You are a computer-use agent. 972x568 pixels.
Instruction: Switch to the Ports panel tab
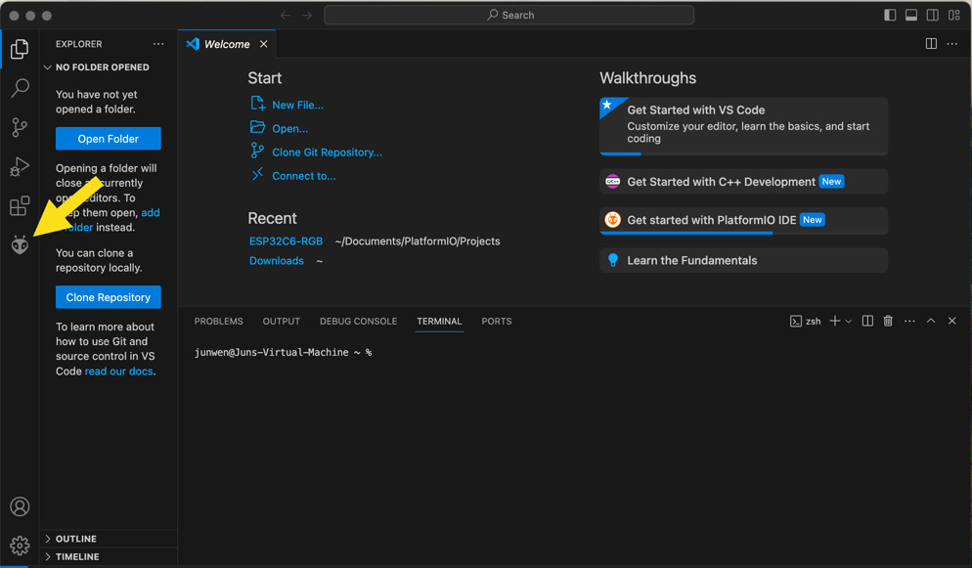497,321
